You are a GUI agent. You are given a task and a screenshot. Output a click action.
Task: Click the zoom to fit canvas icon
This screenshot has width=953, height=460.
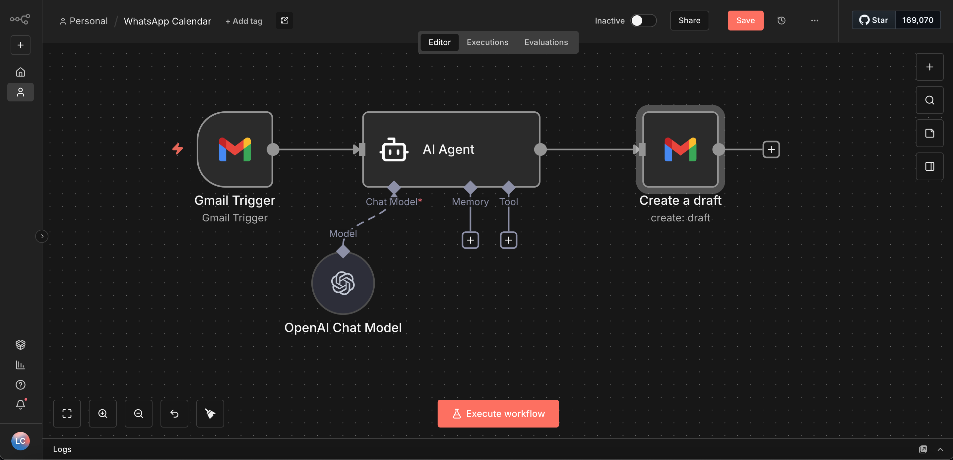coord(67,413)
